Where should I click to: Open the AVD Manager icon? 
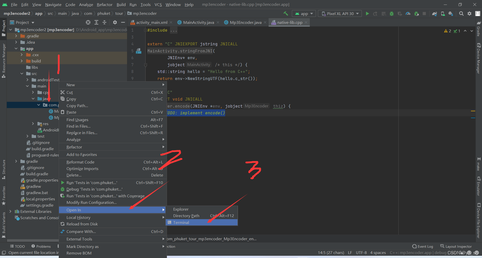(443, 14)
